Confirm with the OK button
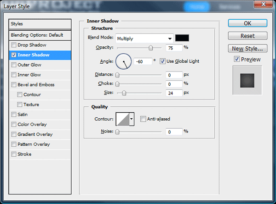Image resolution: width=276 pixels, height=204 pixels. (247, 23)
